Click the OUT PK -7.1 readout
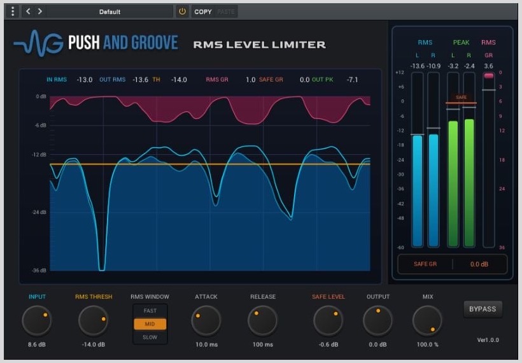This screenshot has height=363, width=522. click(335, 80)
